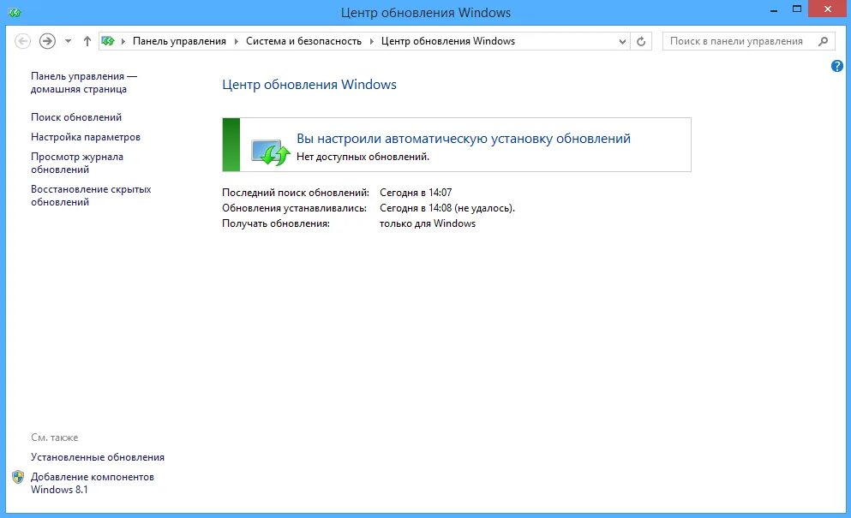Click the Сегодня в 14:07 value
Screen dimensions: 851x518
[416, 193]
